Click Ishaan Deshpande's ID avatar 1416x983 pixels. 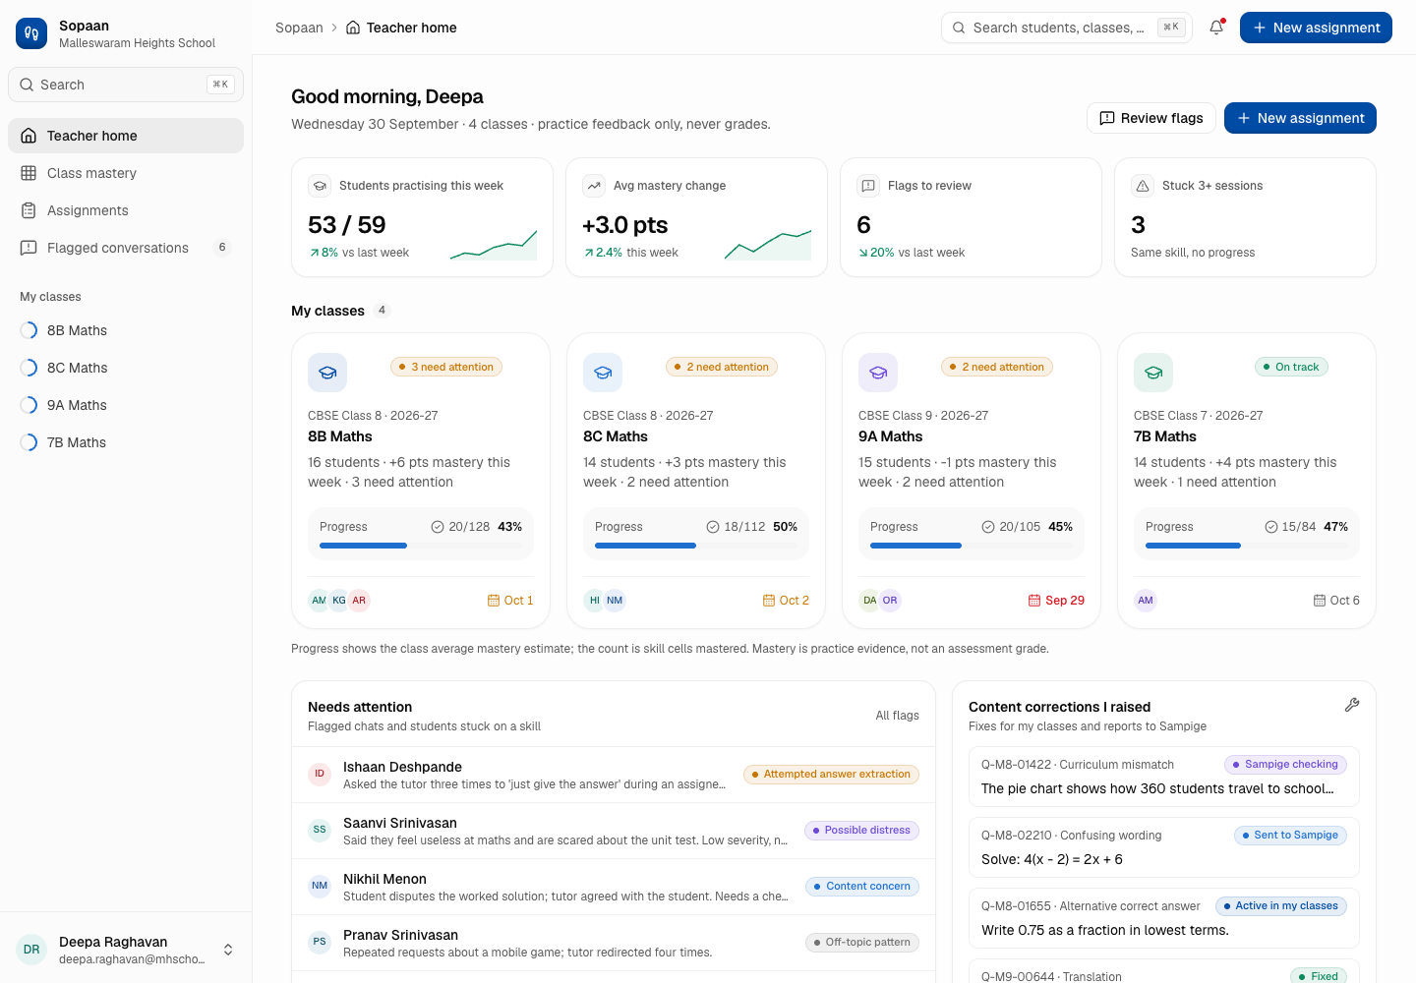(320, 775)
